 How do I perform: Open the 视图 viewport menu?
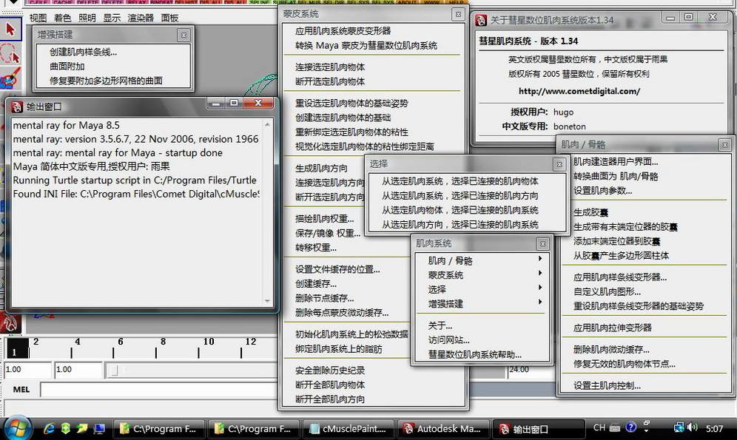click(38, 18)
